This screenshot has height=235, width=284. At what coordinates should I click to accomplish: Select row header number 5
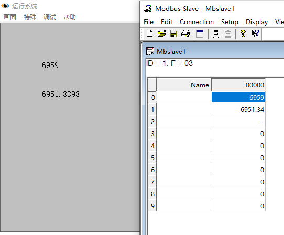pos(152,158)
